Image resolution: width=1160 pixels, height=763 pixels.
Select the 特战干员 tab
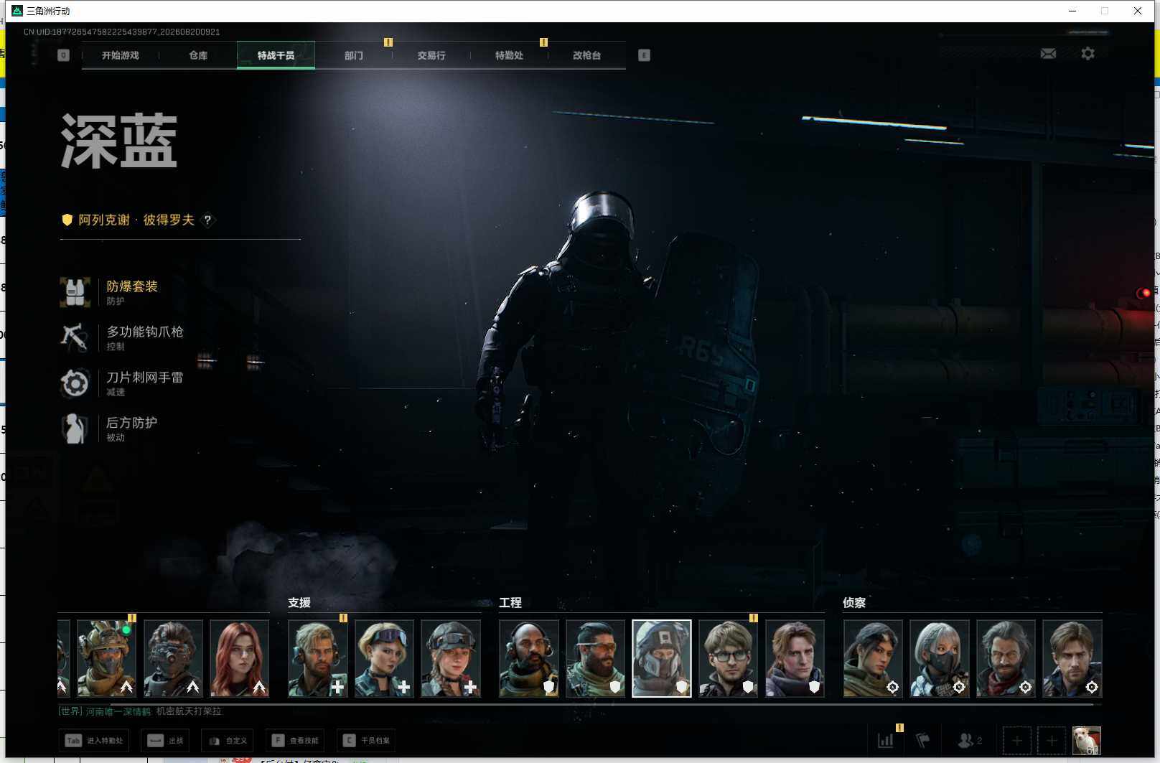click(x=276, y=55)
